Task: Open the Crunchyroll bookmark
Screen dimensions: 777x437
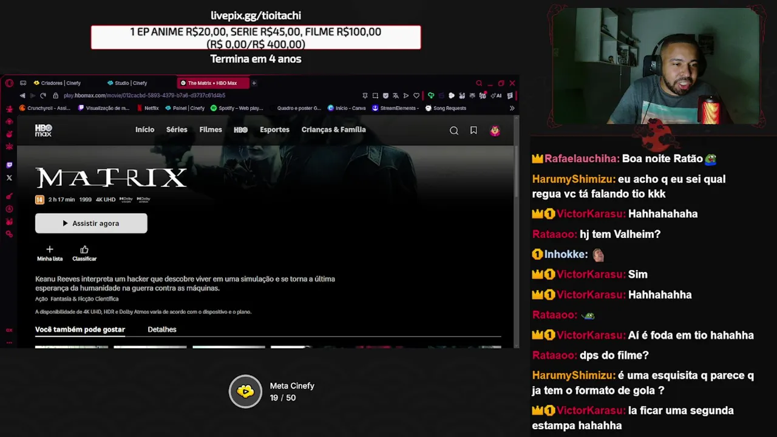Action: 45,108
